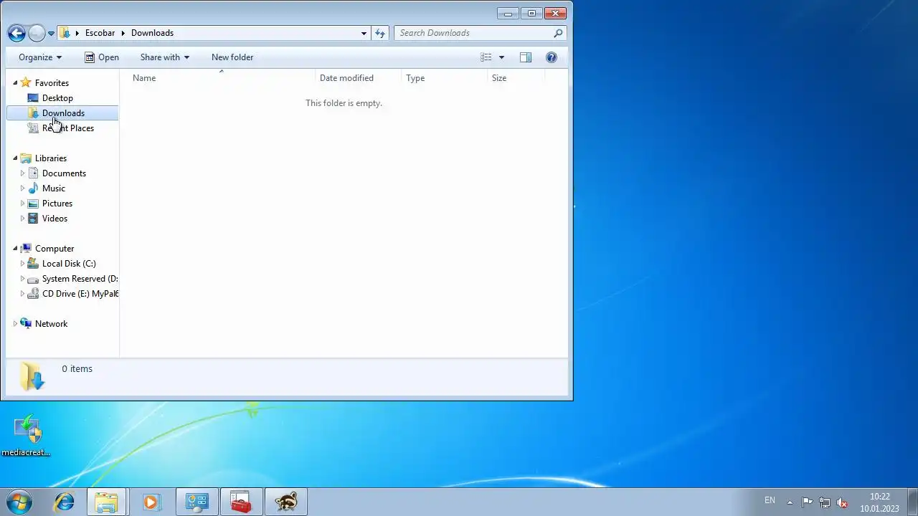Collapse the Computer group triangle
The height and width of the screenshot is (516, 918).
[x=15, y=249]
